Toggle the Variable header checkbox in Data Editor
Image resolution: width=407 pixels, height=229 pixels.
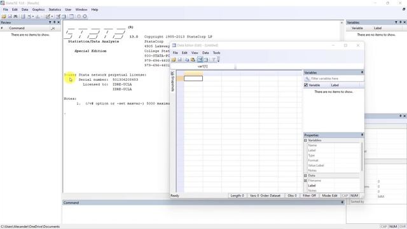pos(306,85)
